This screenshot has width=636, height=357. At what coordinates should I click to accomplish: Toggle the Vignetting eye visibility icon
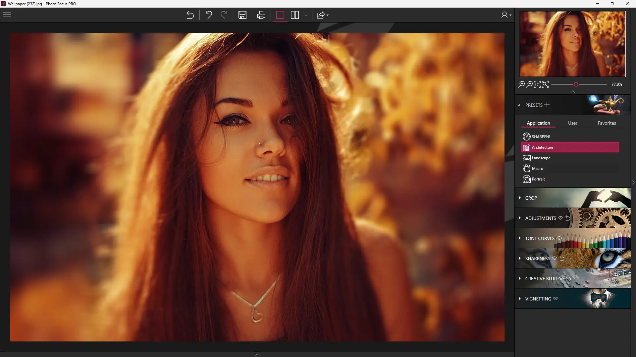[556, 299]
